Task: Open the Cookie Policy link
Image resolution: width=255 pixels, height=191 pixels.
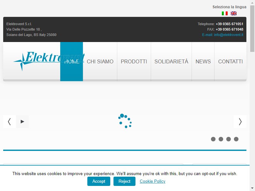Action: 153,181
